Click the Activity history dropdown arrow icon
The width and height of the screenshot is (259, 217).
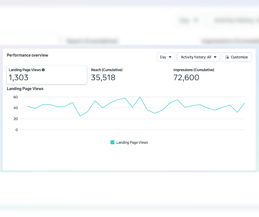click(215, 57)
